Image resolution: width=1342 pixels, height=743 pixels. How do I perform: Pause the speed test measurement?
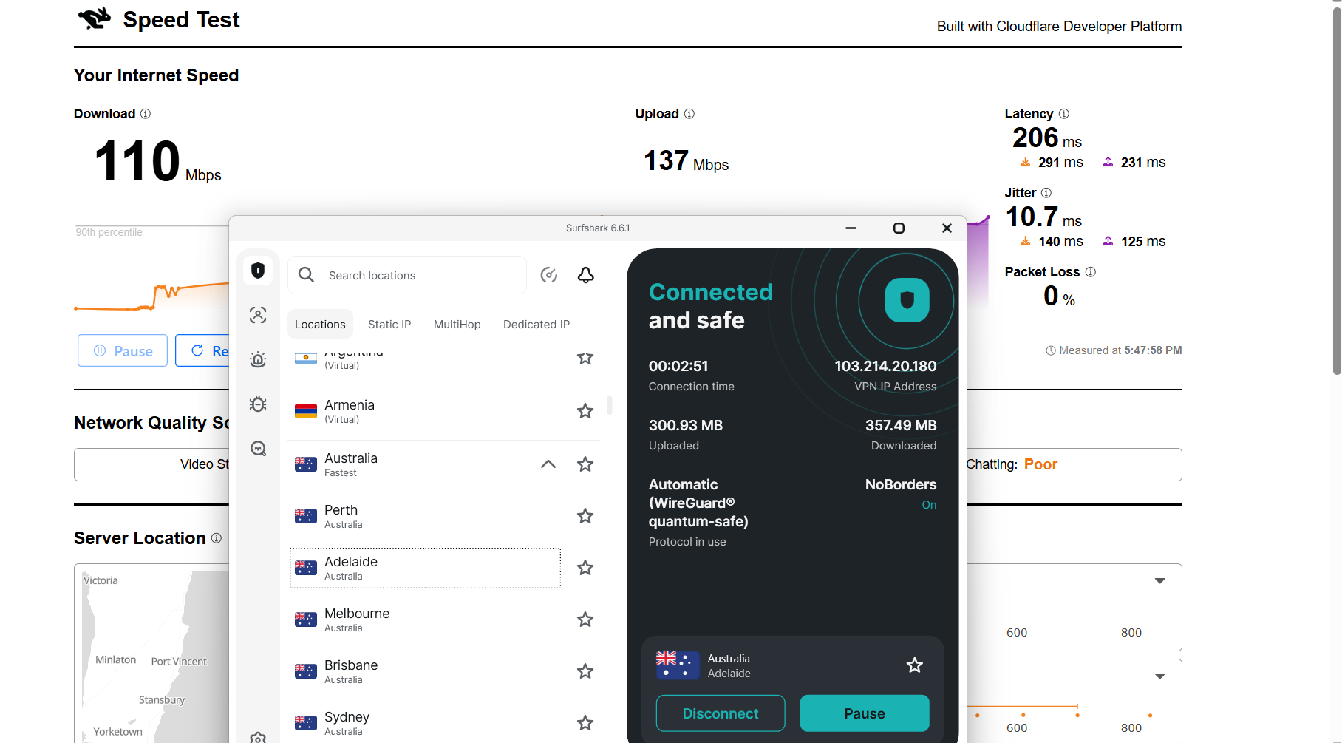tap(122, 350)
